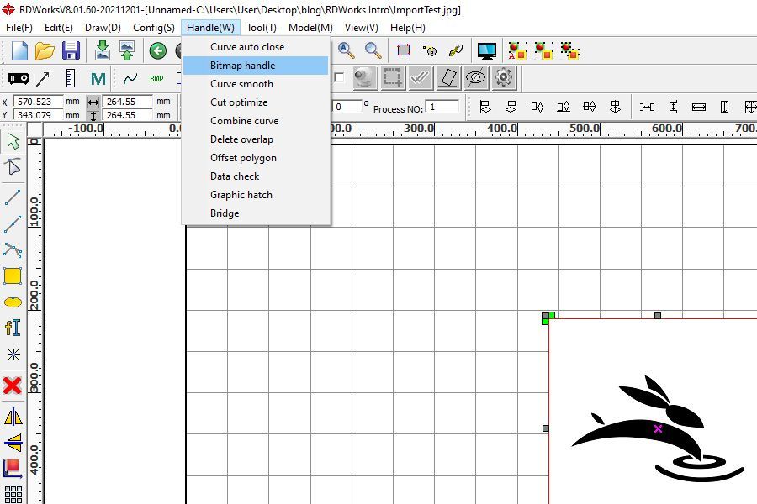Choose Bitmap handle from the menu
Screen dimensions: 757x504
pyautogui.click(x=242, y=66)
